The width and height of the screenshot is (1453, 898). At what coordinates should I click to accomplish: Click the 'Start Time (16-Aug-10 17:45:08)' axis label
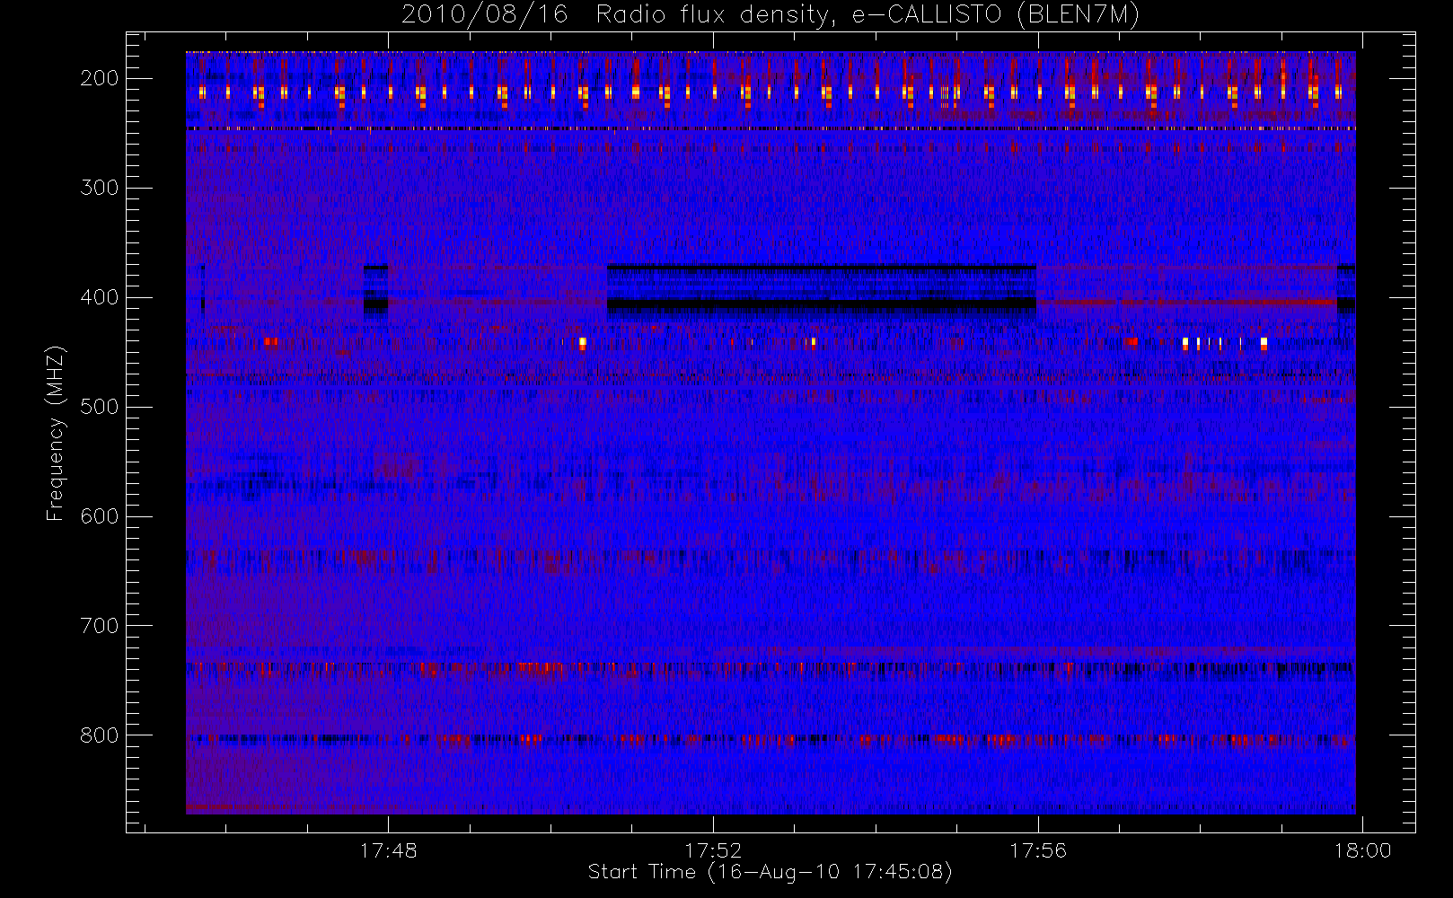pyautogui.click(x=770, y=872)
